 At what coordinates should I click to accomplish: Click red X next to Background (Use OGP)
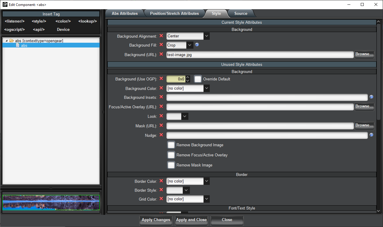[161, 79]
